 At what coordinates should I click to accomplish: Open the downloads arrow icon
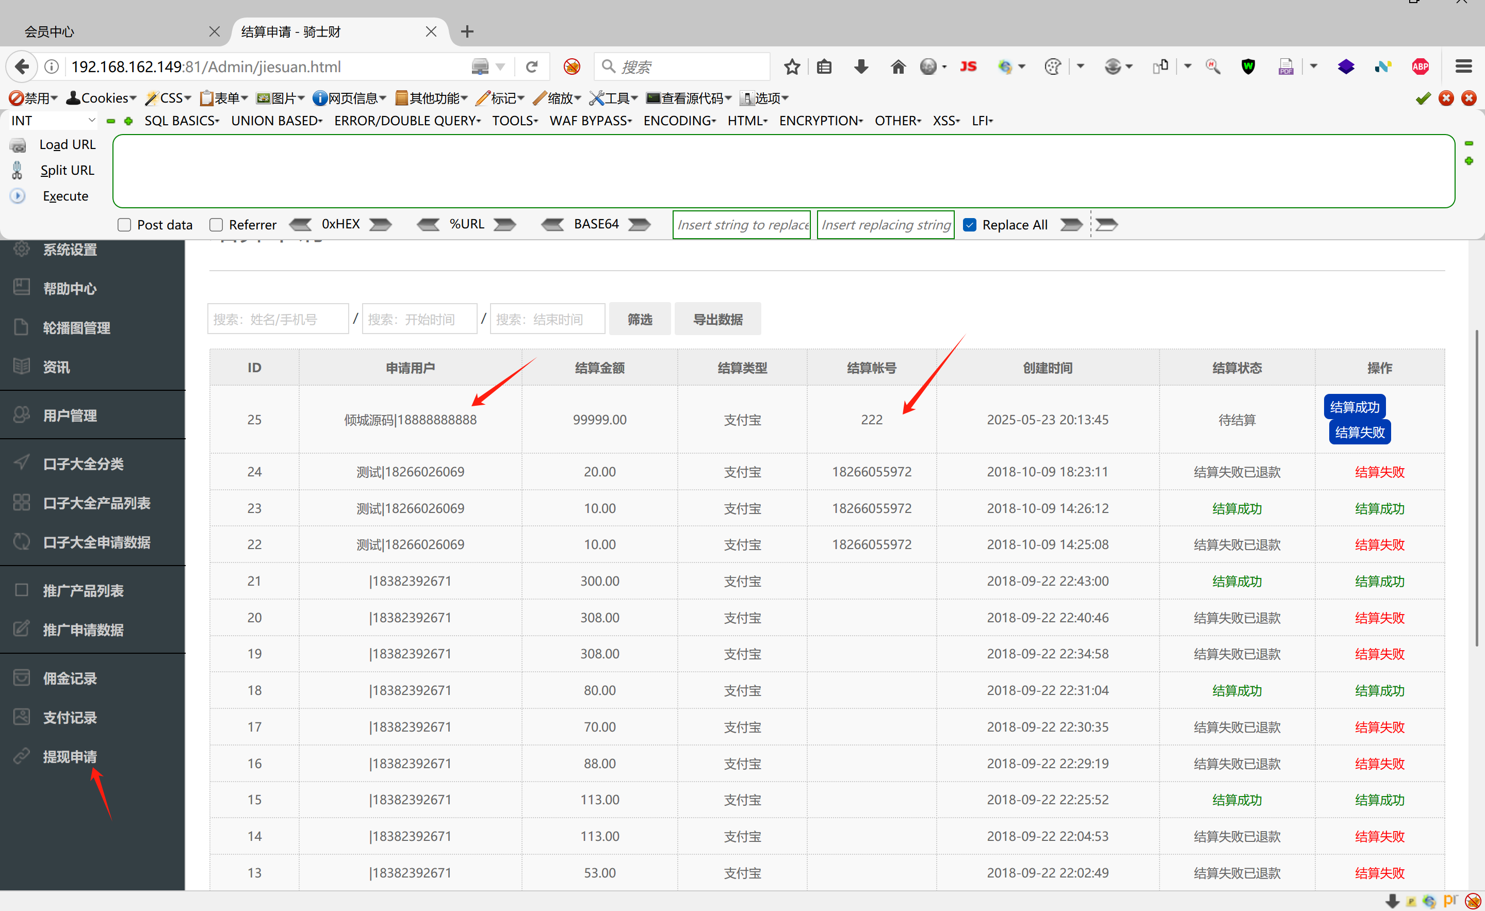point(861,67)
